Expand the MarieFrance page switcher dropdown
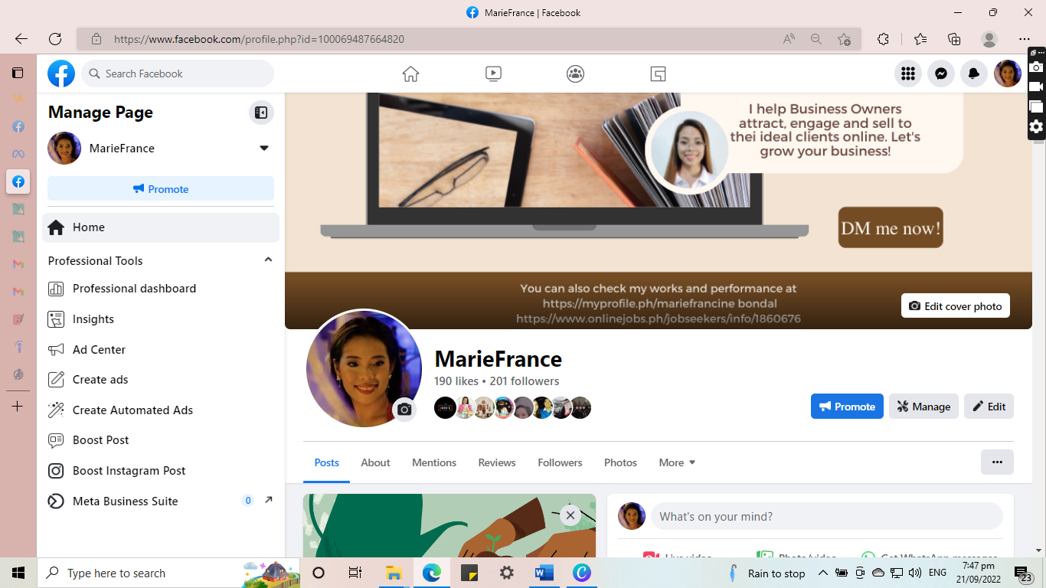 (x=264, y=148)
